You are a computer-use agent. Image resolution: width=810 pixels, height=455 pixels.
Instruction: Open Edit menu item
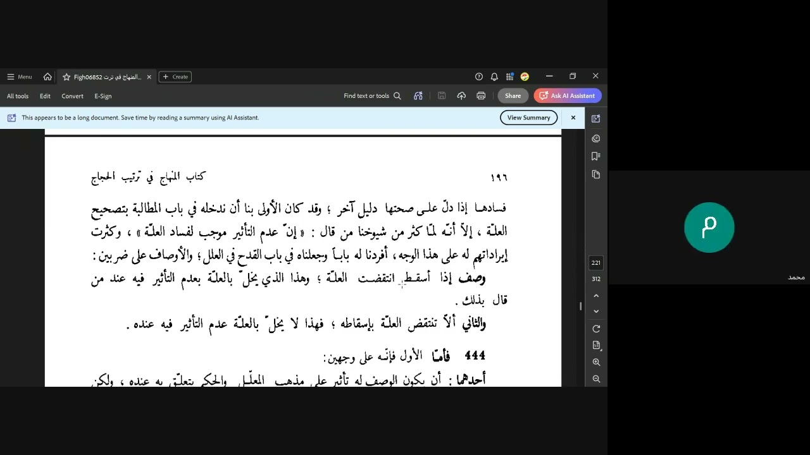coord(45,96)
